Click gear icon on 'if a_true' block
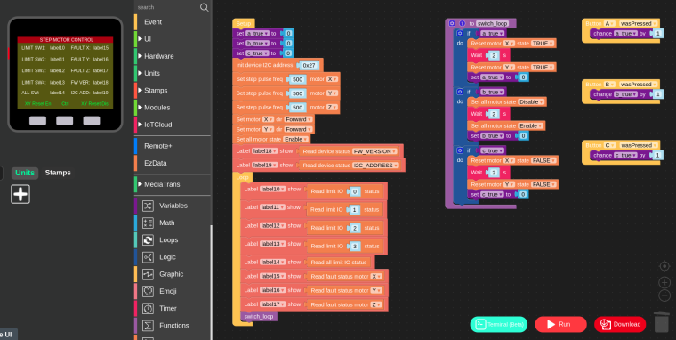676x340 pixels. tap(460, 33)
